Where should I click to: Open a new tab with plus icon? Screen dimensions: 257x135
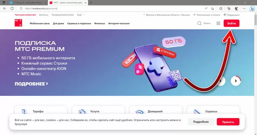pos(91,3)
